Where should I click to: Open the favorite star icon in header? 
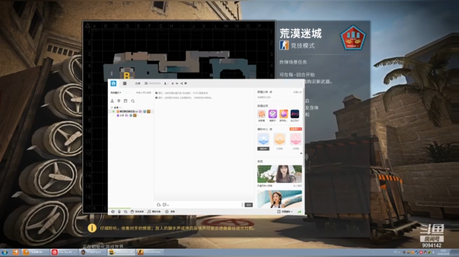(173, 83)
